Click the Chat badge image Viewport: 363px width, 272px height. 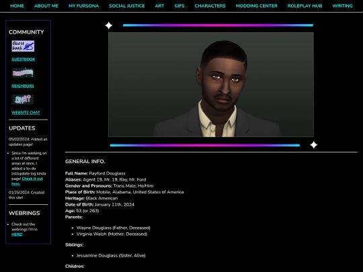coord(23,99)
